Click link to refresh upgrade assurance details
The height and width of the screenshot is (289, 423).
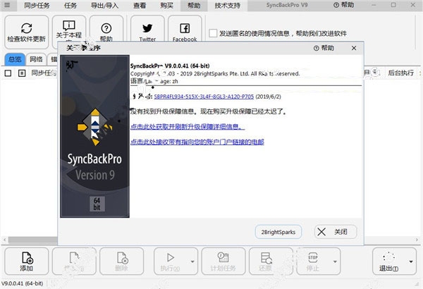click(188, 127)
